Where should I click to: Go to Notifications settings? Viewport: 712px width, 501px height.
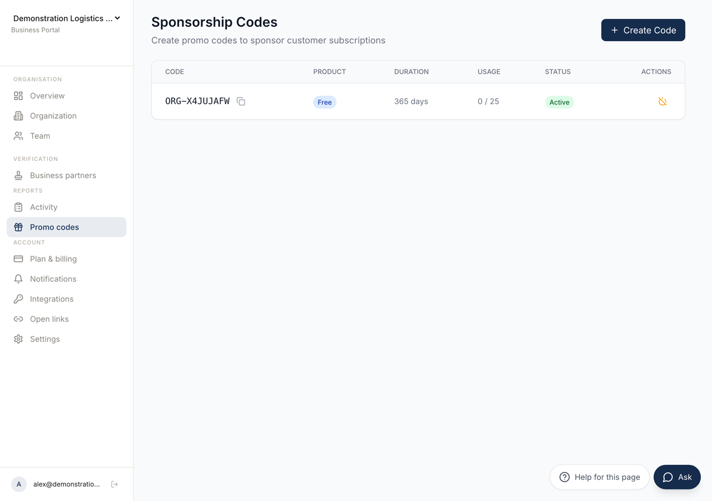click(x=66, y=279)
